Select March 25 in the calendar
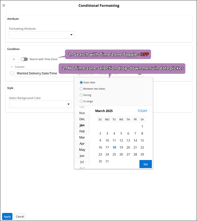Image resolution: width=197 pixels, height=221 pixels. coord(114,154)
